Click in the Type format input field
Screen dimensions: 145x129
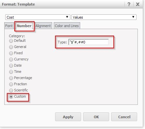pos(88,42)
